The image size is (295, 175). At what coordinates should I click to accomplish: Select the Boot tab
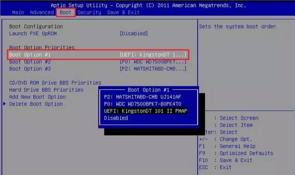66,13
